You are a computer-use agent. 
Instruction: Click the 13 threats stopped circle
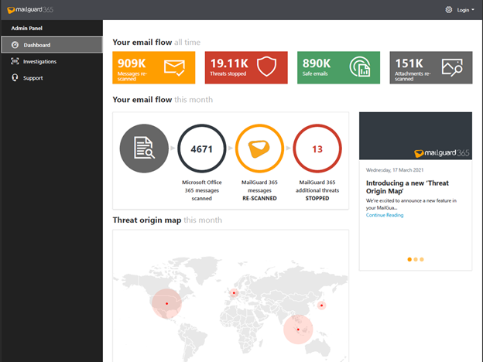point(317,149)
